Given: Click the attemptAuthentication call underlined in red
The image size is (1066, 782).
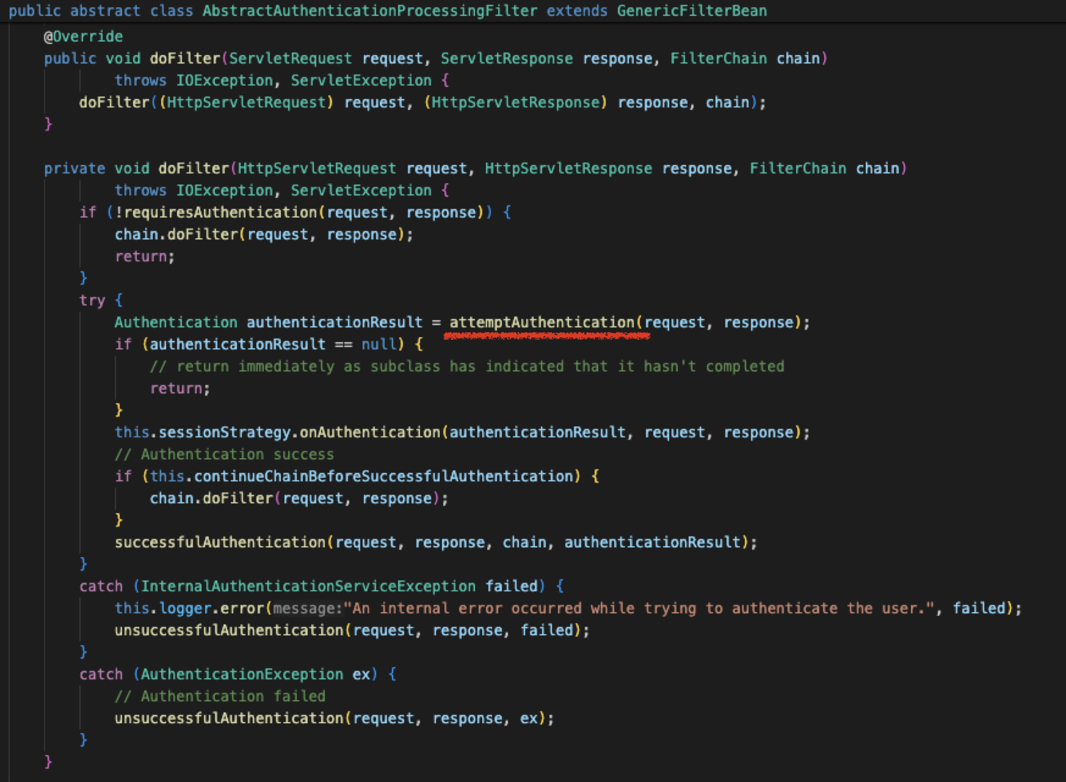Looking at the screenshot, I should pyautogui.click(x=542, y=322).
